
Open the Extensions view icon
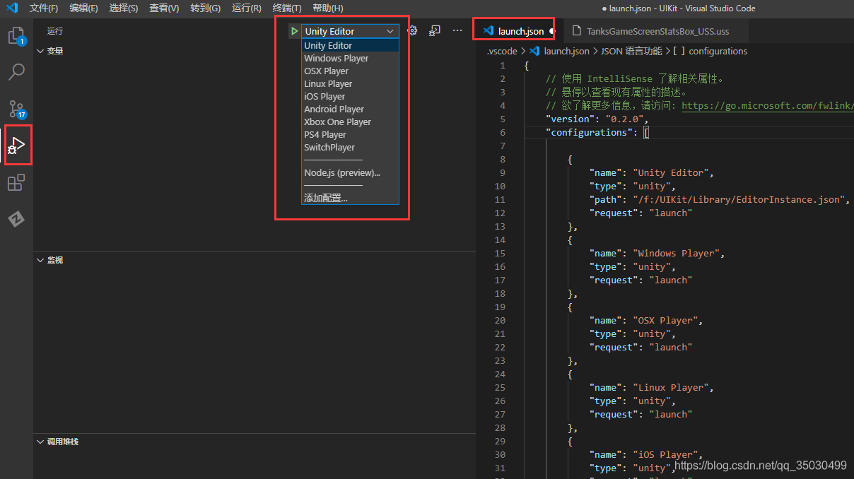(x=16, y=183)
